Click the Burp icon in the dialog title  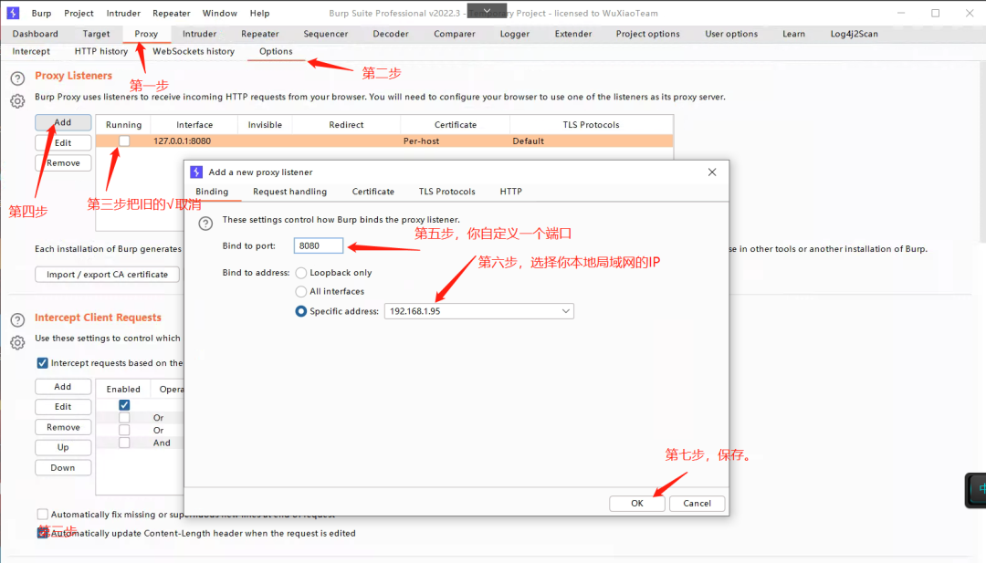coord(196,172)
